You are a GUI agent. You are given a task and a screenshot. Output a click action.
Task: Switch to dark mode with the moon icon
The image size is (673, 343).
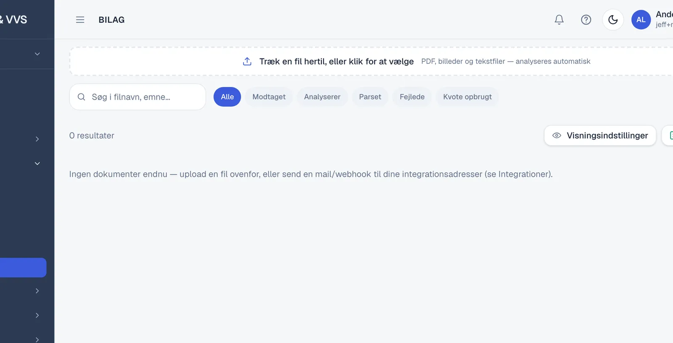613,20
